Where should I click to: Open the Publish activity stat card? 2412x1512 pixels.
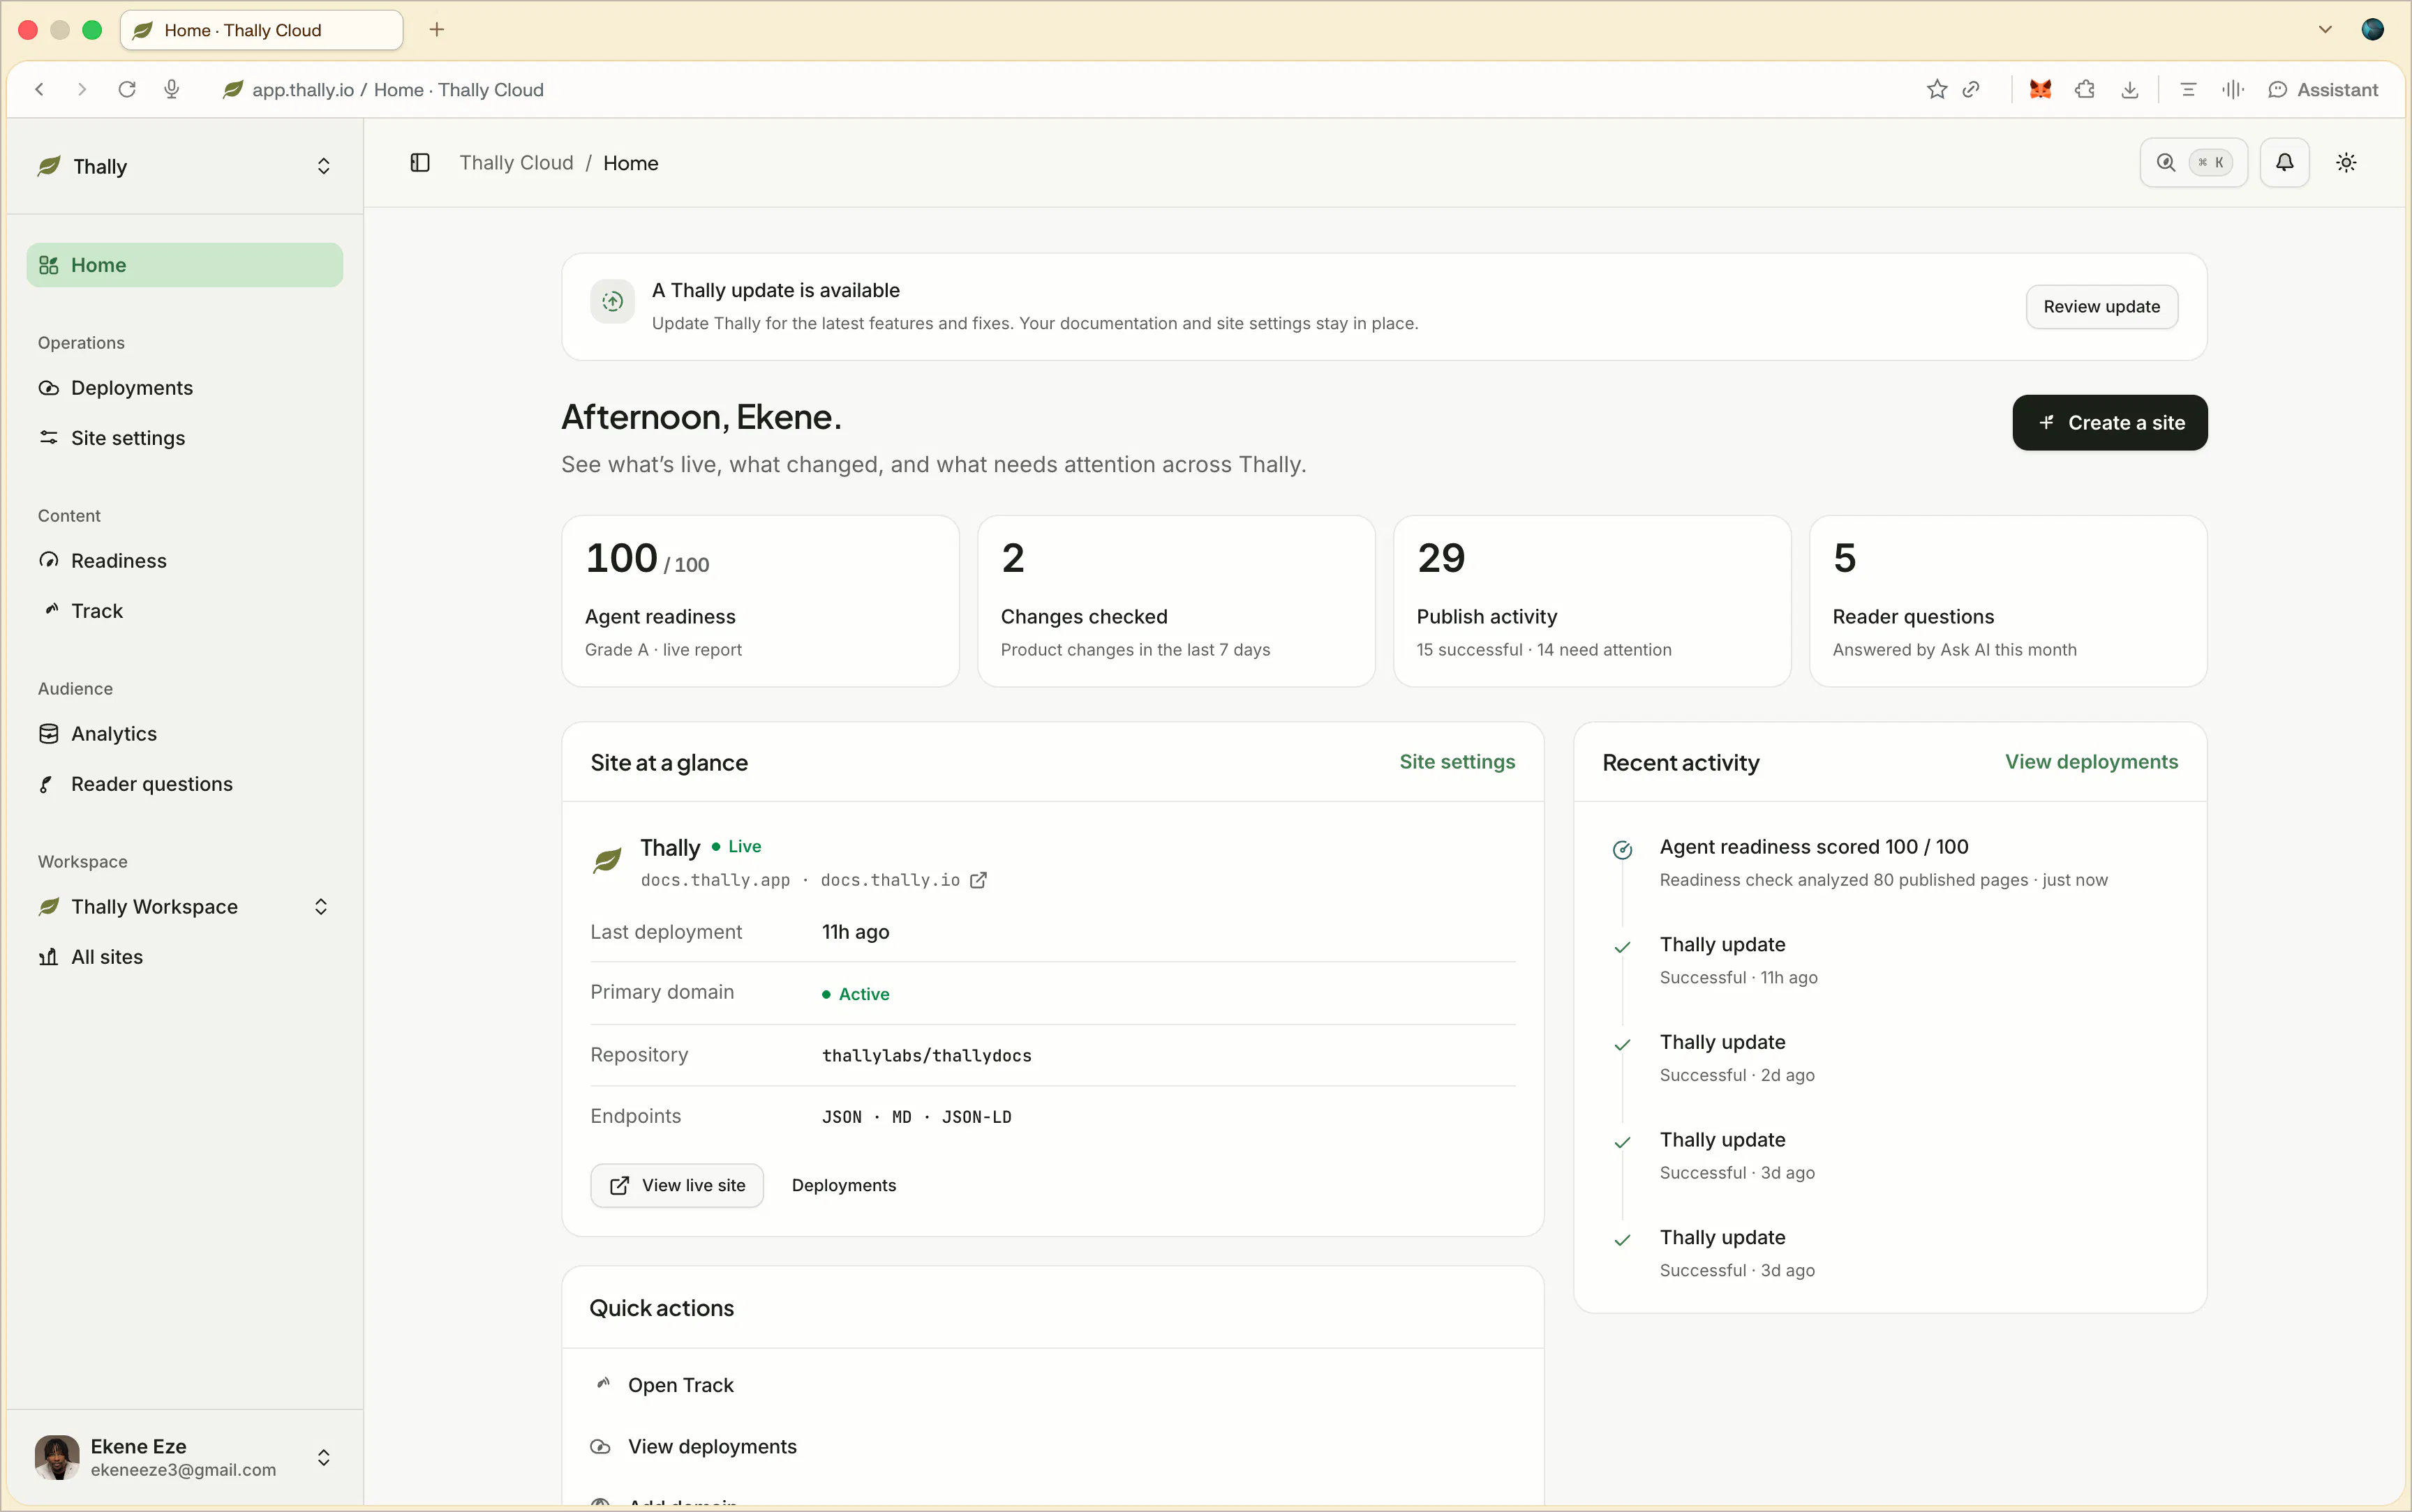[1592, 601]
